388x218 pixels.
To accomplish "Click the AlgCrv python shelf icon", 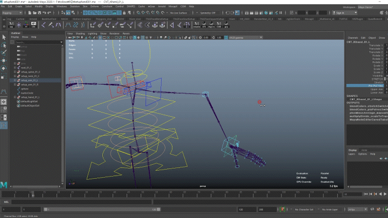I will coord(211,25).
